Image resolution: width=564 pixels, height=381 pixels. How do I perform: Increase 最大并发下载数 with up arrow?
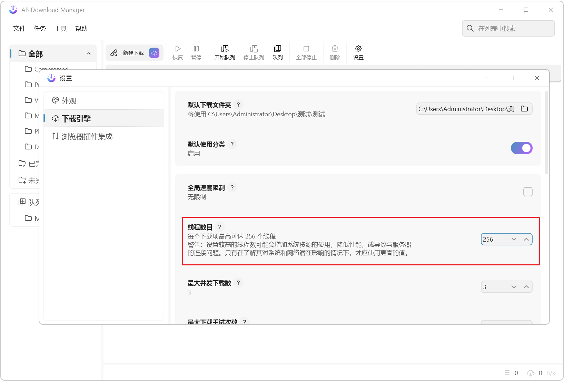(x=526, y=287)
